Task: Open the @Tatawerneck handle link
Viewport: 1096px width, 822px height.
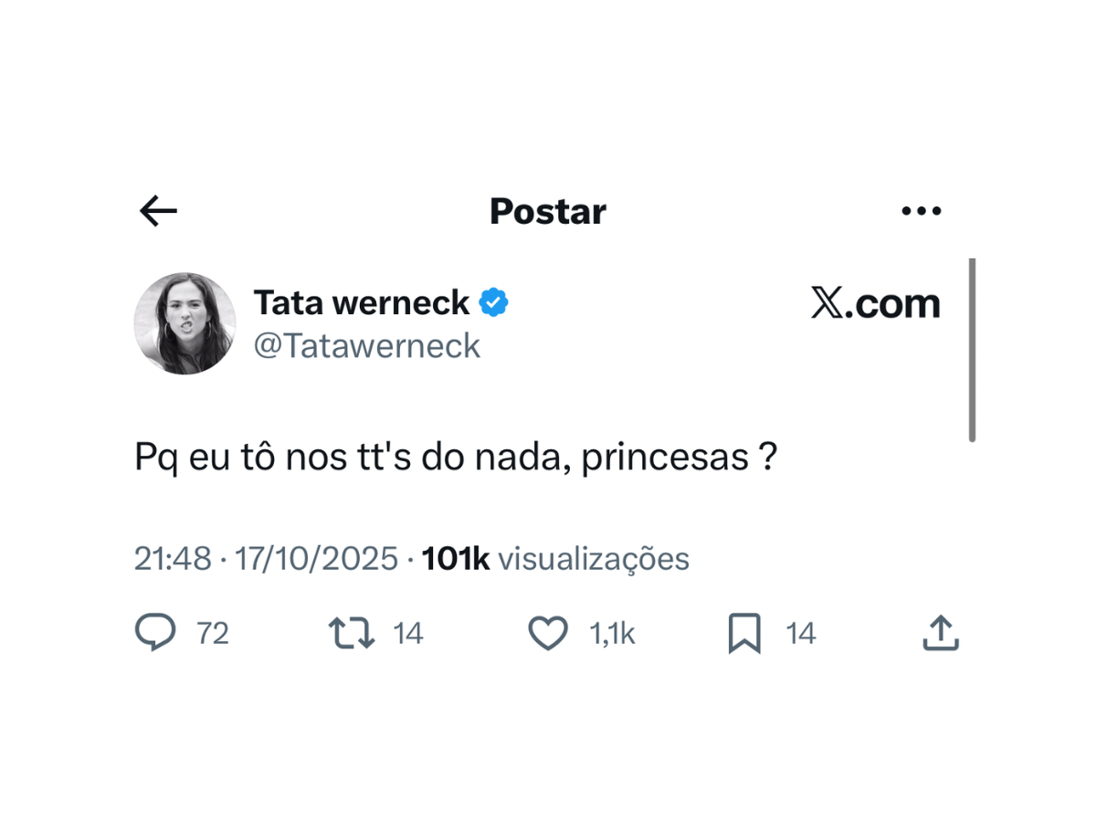Action: pyautogui.click(x=367, y=346)
